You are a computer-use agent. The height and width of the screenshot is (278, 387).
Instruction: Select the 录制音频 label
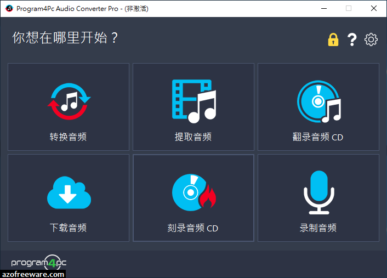[318, 228]
